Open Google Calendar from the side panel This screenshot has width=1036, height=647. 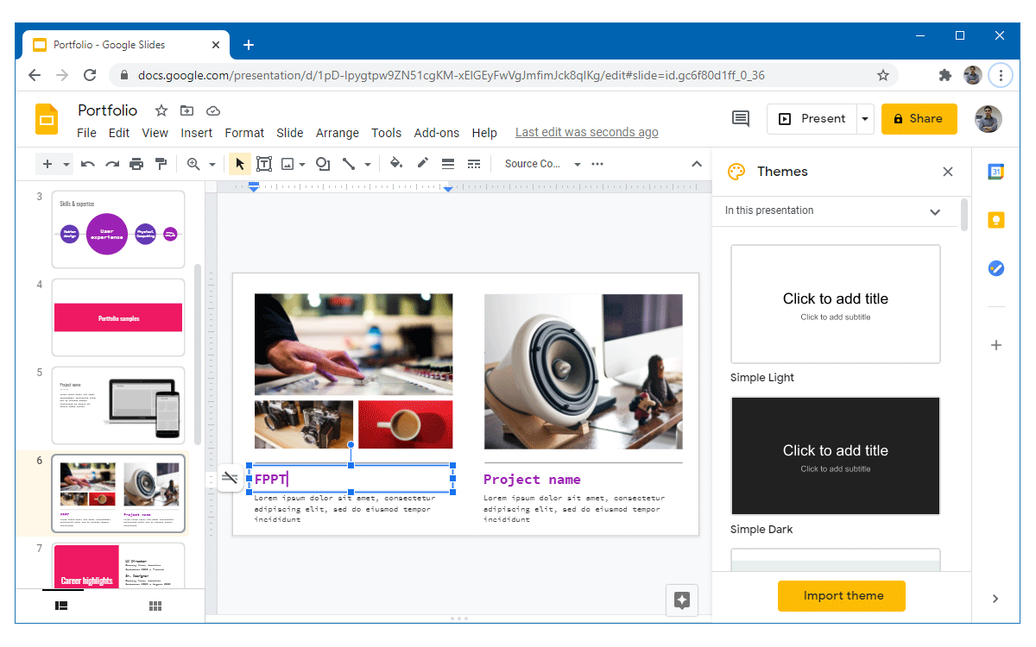[x=996, y=171]
